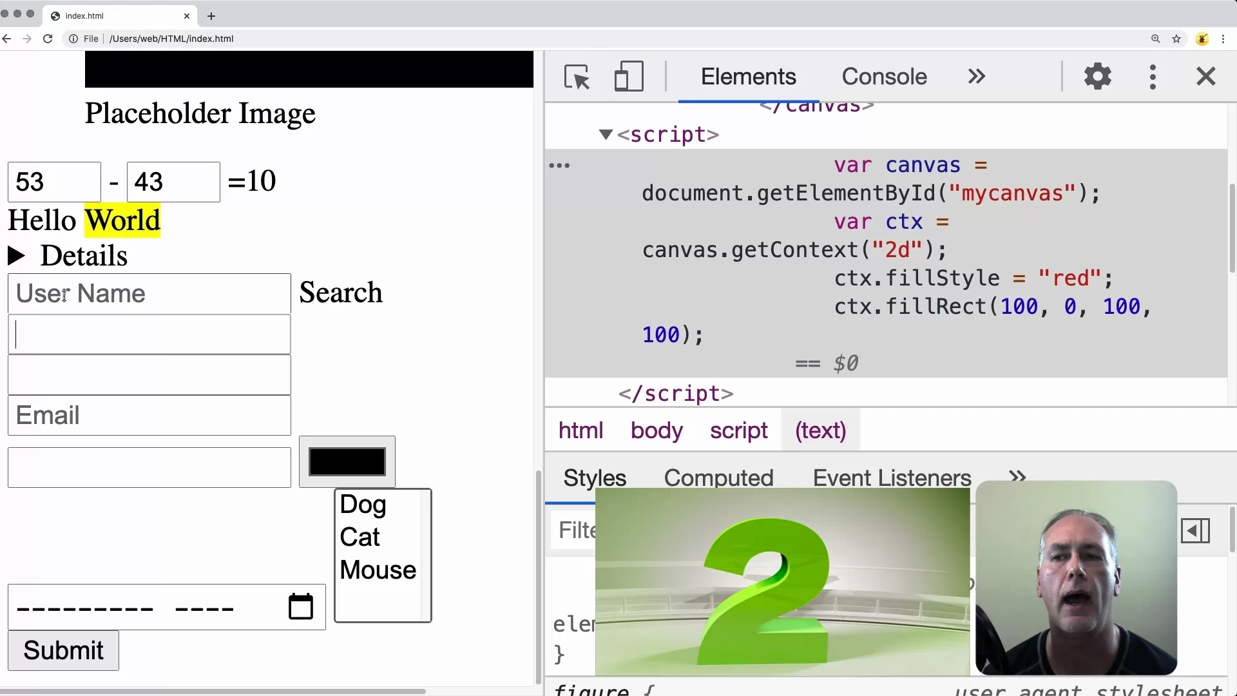Activate the inspect element picker tool

tap(577, 77)
